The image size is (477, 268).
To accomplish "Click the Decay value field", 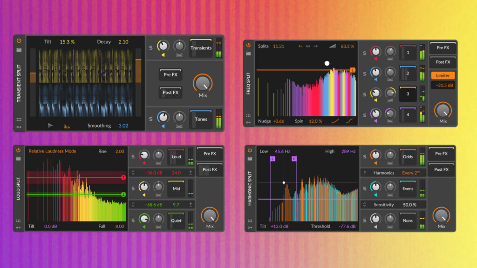I will (x=123, y=42).
